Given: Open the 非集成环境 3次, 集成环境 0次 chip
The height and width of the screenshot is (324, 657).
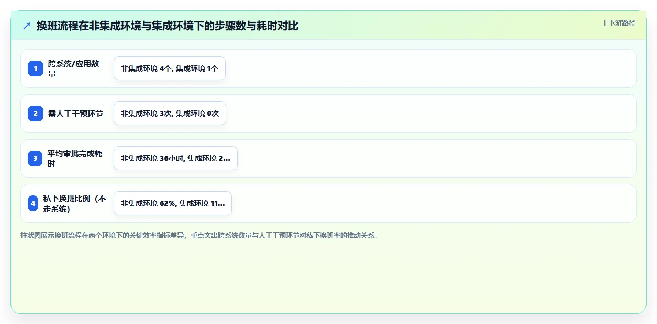Looking at the screenshot, I should coord(170,113).
